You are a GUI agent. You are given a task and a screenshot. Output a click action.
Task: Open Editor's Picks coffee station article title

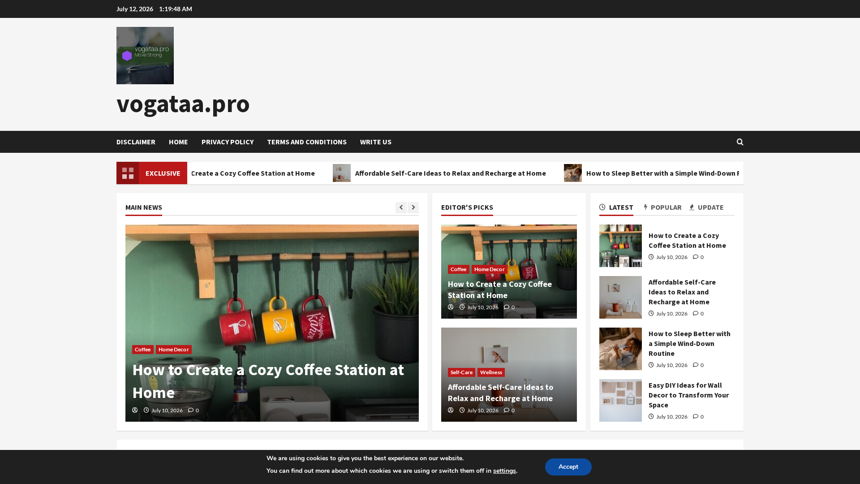(500, 290)
